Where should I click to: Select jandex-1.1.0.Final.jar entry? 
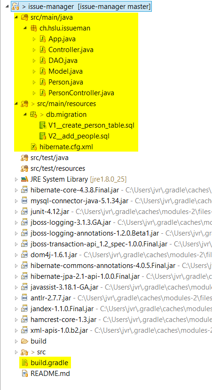pos(62,309)
